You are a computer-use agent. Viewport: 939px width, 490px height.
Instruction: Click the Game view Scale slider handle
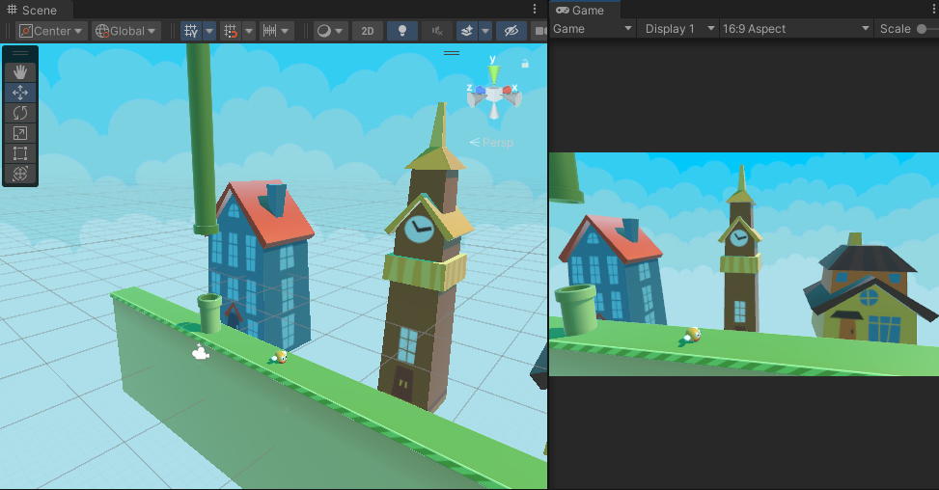click(923, 29)
